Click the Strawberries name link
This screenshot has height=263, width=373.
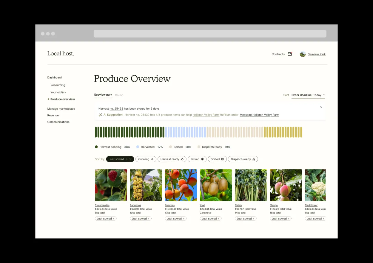[102, 205]
